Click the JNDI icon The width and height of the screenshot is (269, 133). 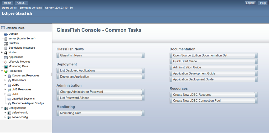[x=9, y=94]
